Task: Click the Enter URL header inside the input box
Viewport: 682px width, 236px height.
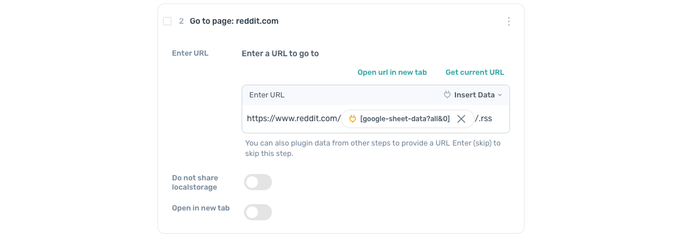Action: coord(267,95)
